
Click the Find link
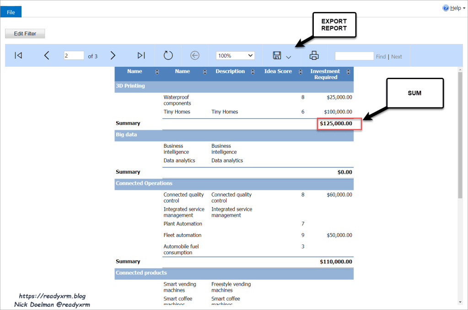[x=381, y=57]
